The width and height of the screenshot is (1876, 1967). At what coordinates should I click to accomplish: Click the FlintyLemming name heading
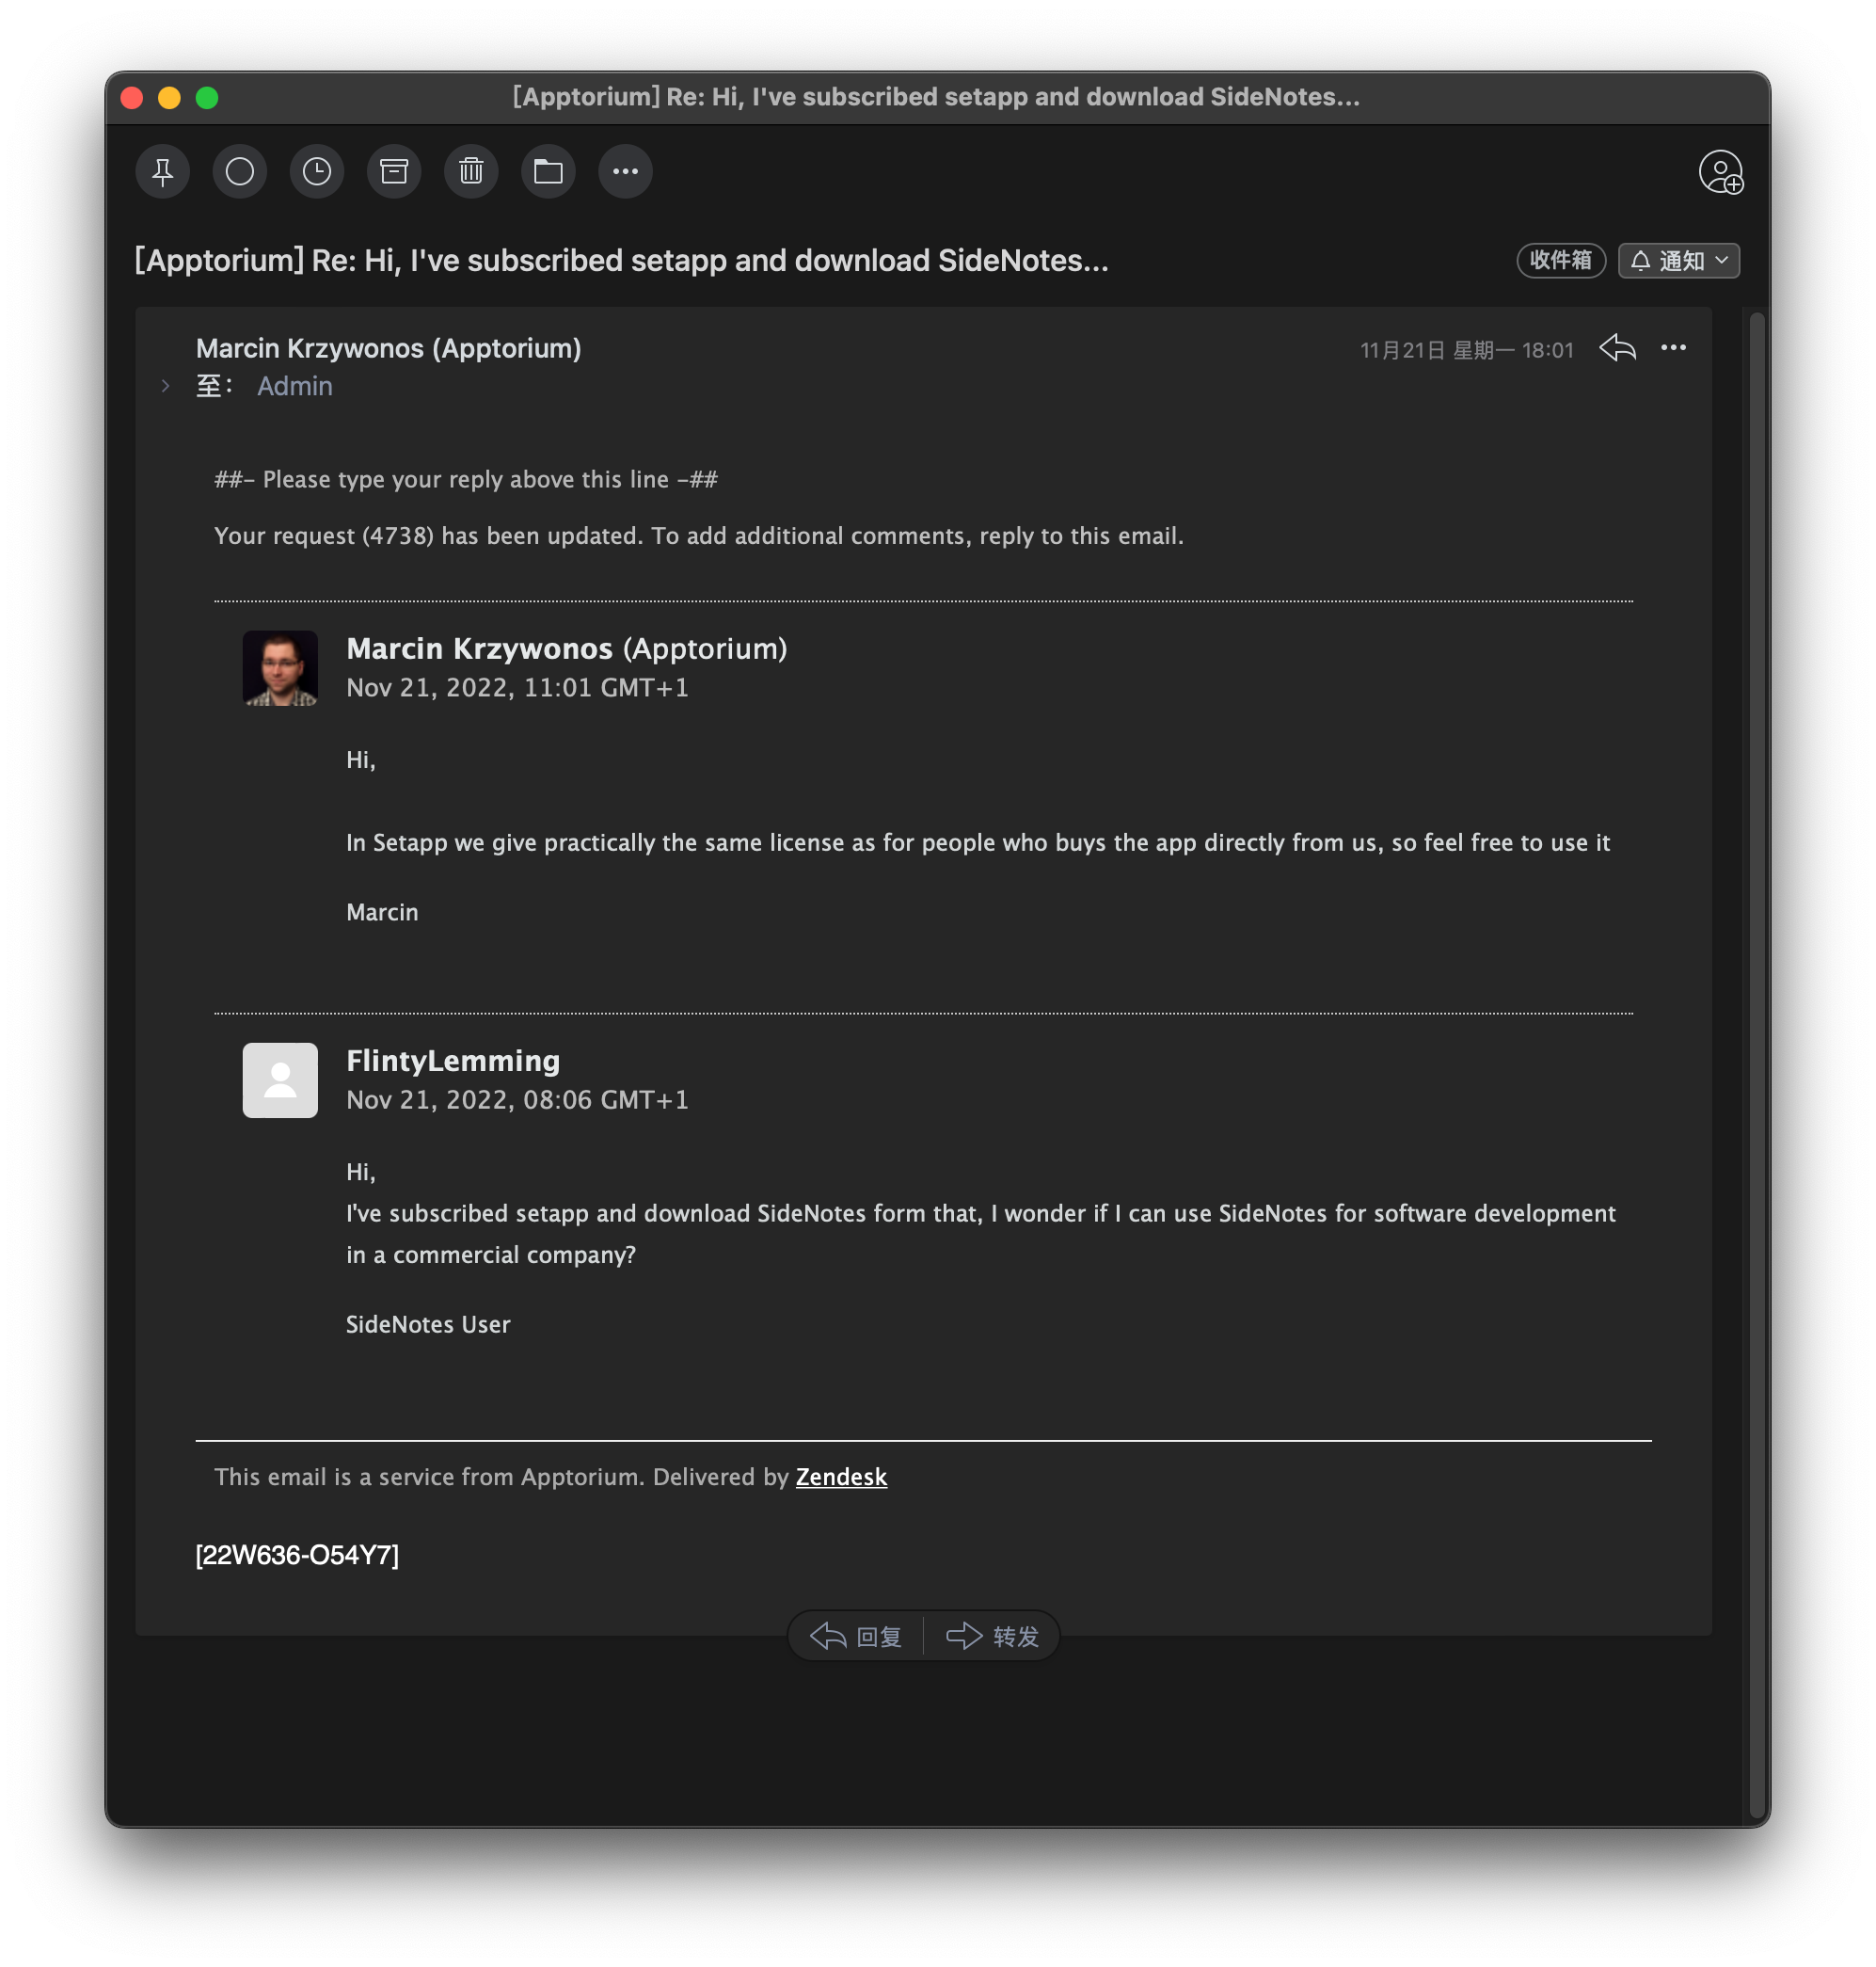click(453, 1062)
